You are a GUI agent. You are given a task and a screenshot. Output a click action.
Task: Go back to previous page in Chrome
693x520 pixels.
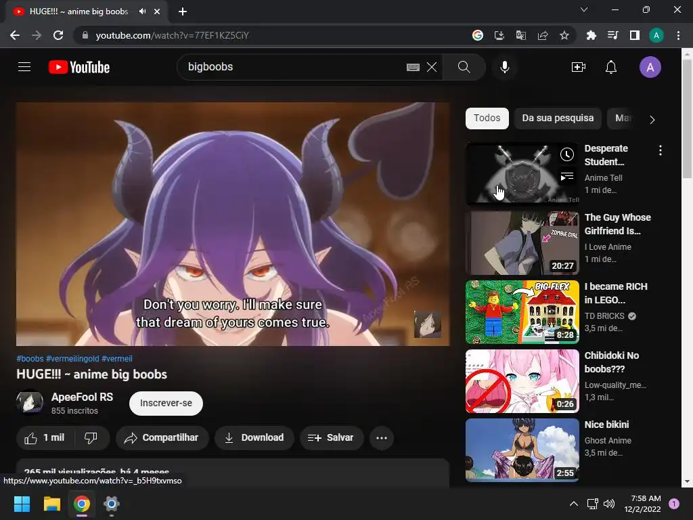pyautogui.click(x=15, y=35)
